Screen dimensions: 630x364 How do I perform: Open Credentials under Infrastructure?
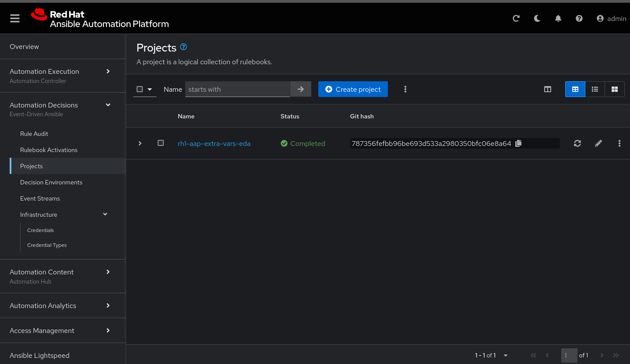pyautogui.click(x=40, y=230)
